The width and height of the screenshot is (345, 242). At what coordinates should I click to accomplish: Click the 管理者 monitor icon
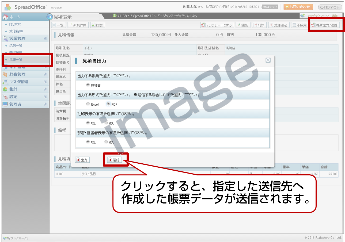(5, 104)
